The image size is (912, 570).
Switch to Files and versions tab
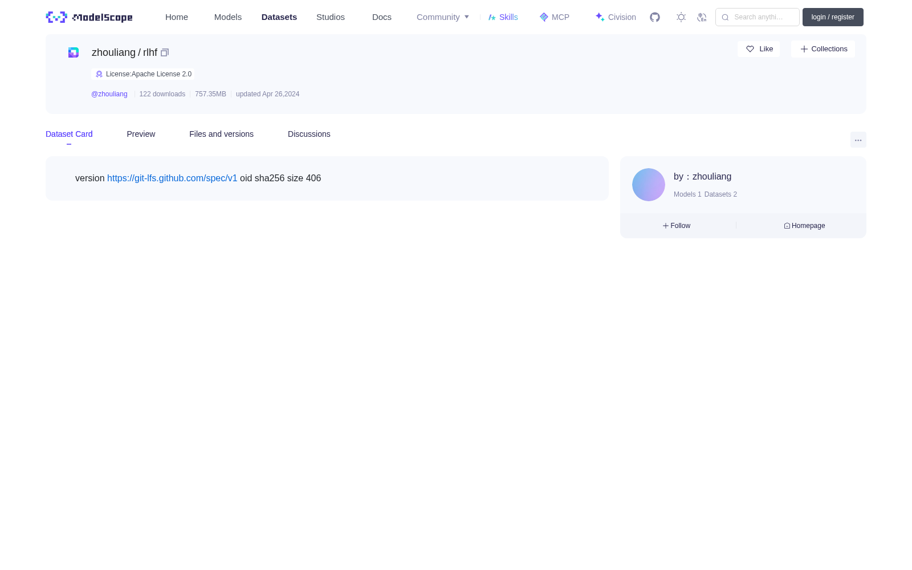[x=221, y=134]
